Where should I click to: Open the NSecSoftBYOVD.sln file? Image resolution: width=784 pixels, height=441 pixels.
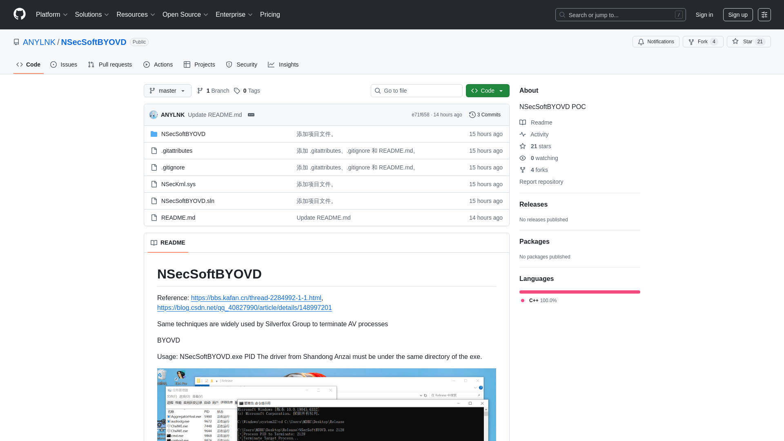pos(188,201)
